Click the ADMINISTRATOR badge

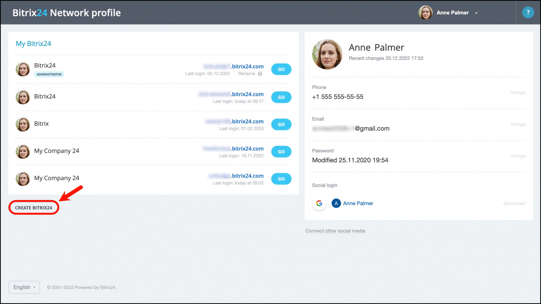coord(49,74)
